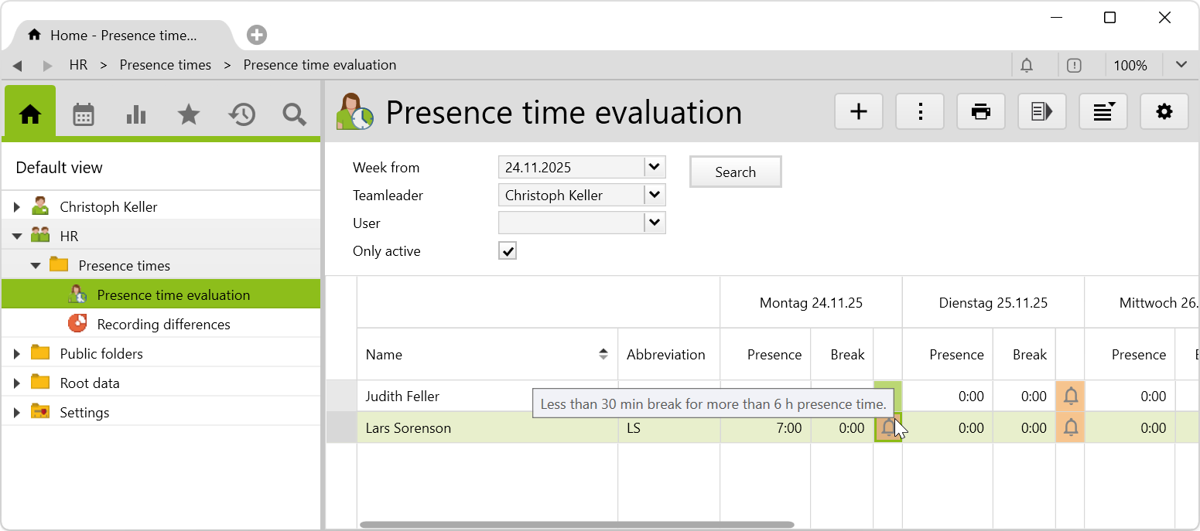Viewport: 1200px width, 531px height.
Task: Open the Week from date dropdown
Action: click(655, 167)
